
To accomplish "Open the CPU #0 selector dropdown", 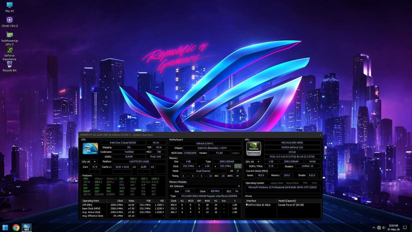I will pos(89,162).
